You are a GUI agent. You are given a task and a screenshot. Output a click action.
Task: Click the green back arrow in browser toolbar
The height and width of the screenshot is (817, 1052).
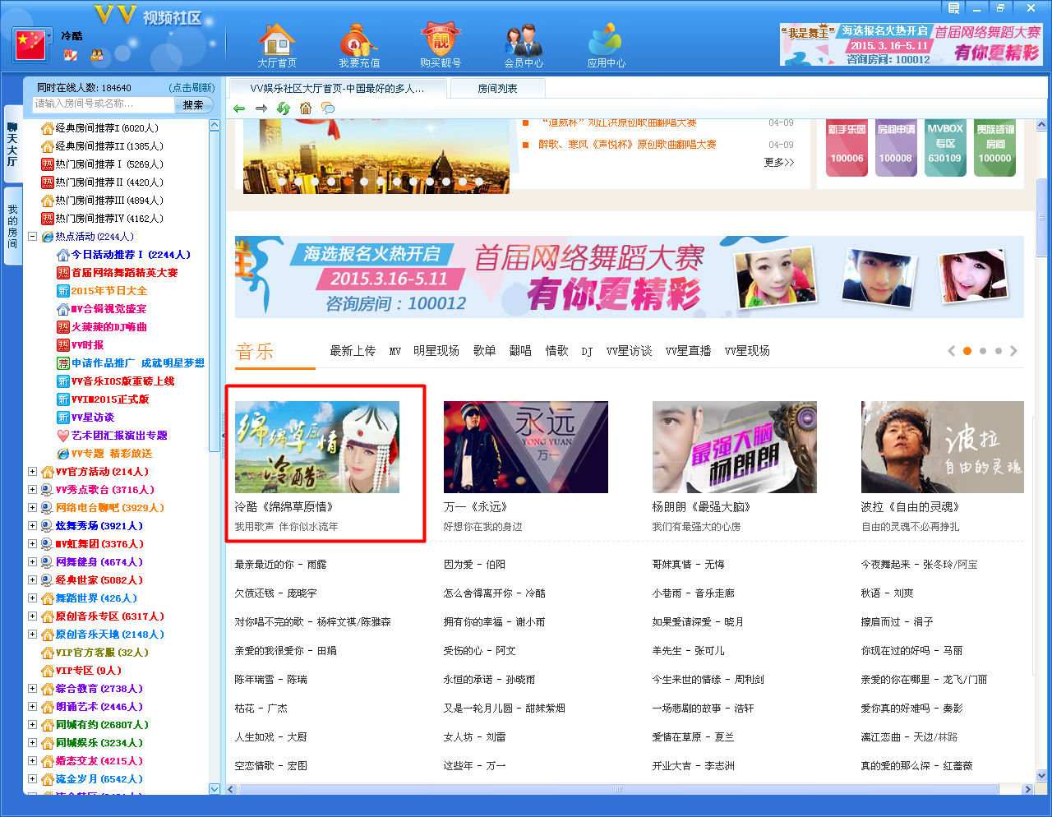pos(239,108)
